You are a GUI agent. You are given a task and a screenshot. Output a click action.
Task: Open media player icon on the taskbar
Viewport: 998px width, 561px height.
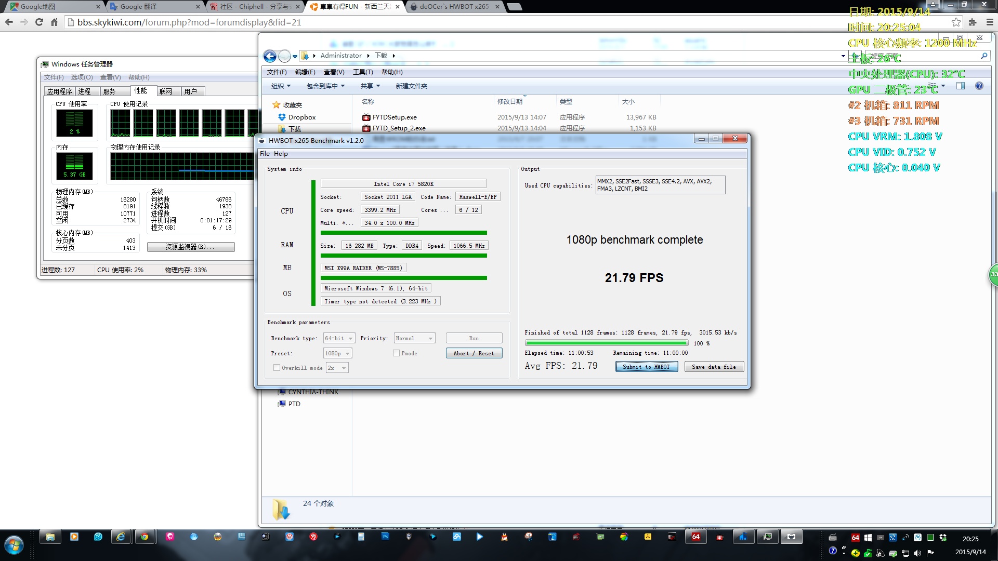click(74, 537)
